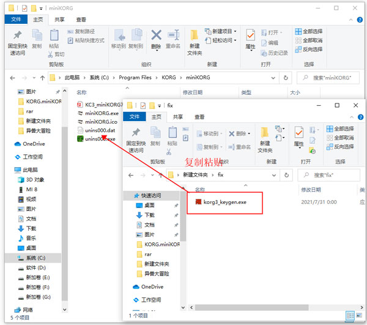Open Help icon in miniKORG window
367x325 pixels.
click(360, 20)
